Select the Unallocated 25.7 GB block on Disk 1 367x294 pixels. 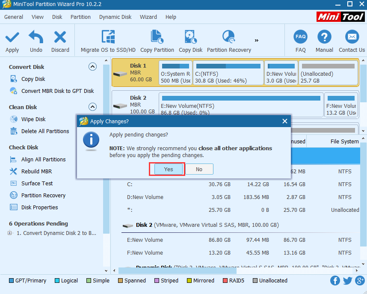328,73
